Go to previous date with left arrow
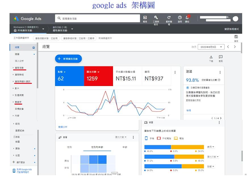The width and height of the screenshot is (251, 182). coord(228,47)
